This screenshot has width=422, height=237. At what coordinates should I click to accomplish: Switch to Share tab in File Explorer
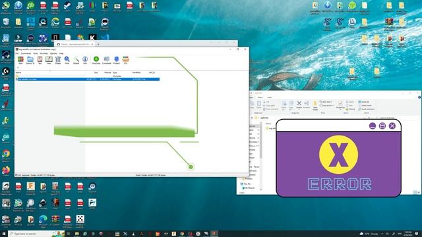(x=260, y=97)
